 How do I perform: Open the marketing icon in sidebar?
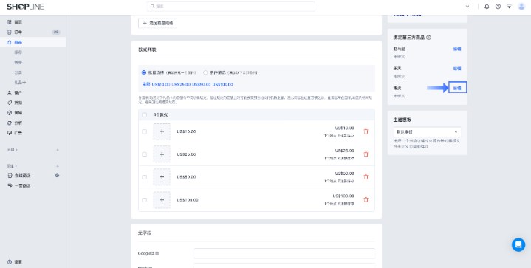coord(10,113)
